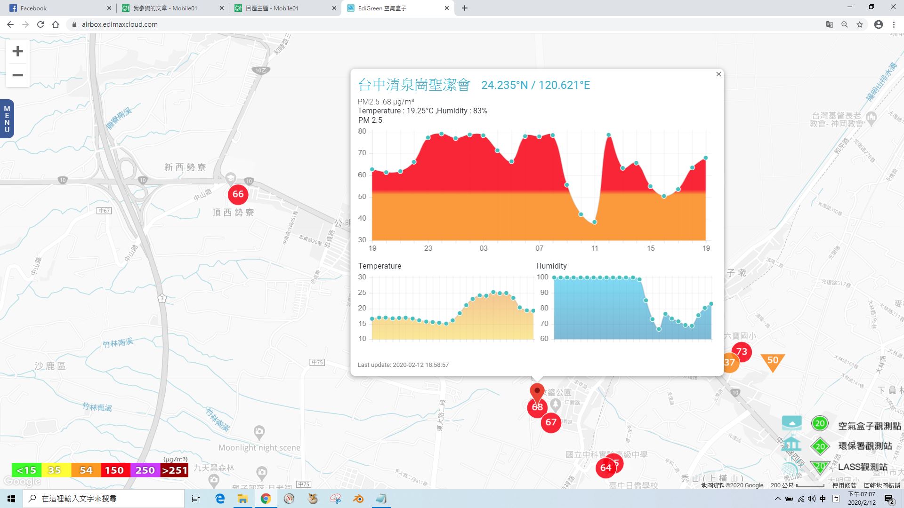The height and width of the screenshot is (508, 904).
Task: Close the station info popup
Action: tap(718, 74)
